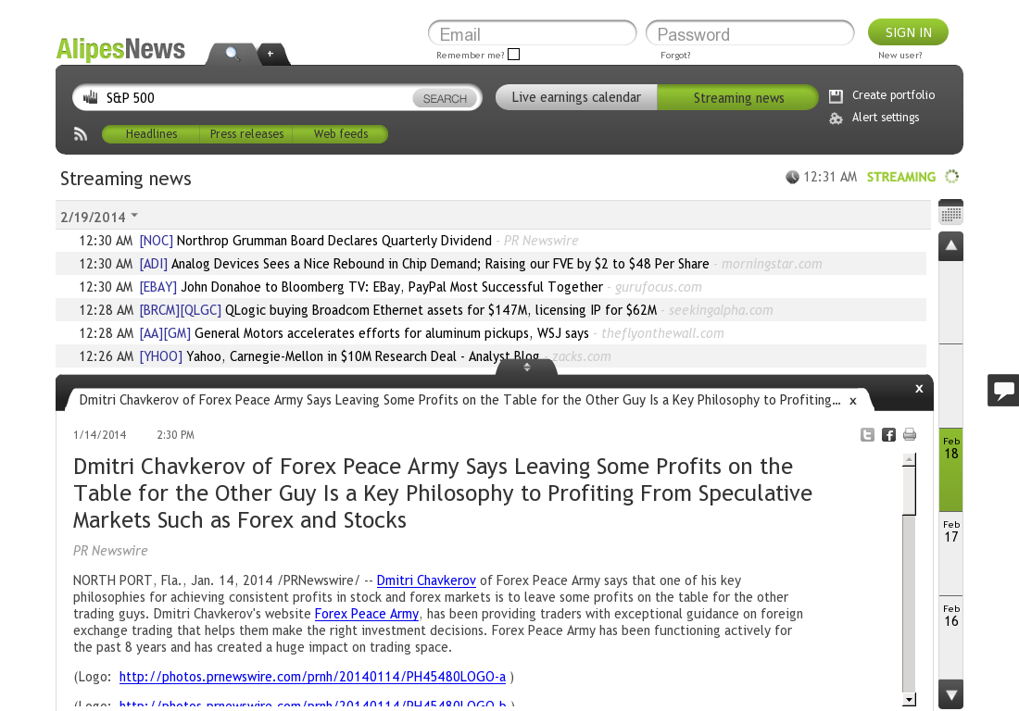
Task: Expand the 2/19/2014 date dropdown
Action: [x=134, y=216]
